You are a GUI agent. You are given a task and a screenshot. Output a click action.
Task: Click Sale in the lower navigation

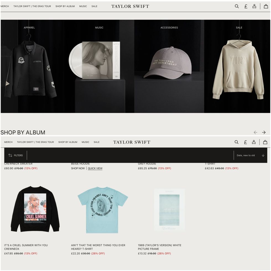coord(97,142)
